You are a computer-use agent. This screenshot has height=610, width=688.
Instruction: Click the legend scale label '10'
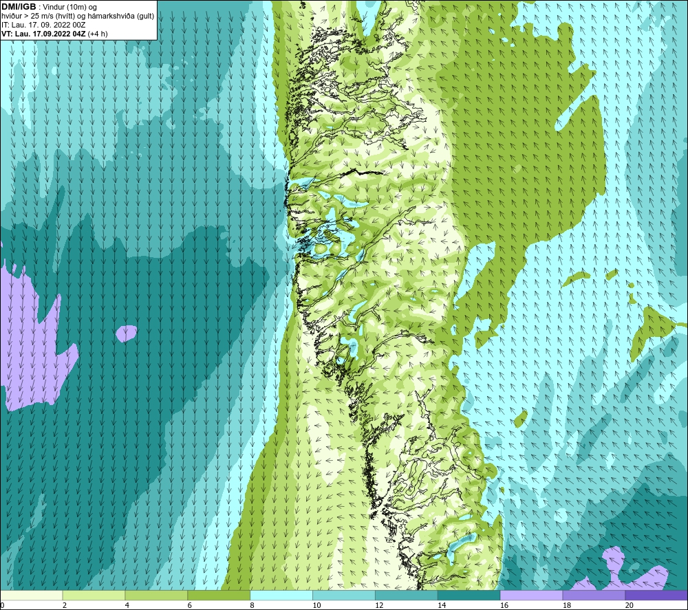coord(316,605)
